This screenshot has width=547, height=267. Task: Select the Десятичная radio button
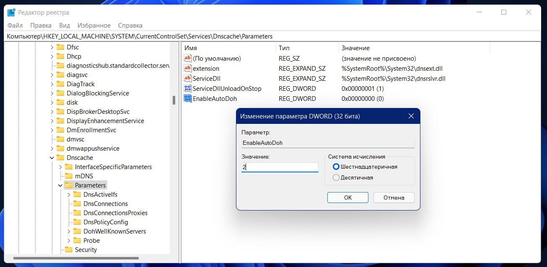point(336,177)
